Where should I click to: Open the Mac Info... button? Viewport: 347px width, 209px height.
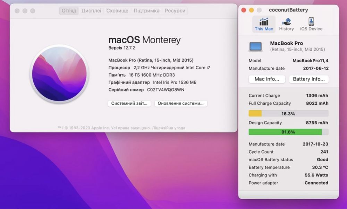pyautogui.click(x=267, y=79)
